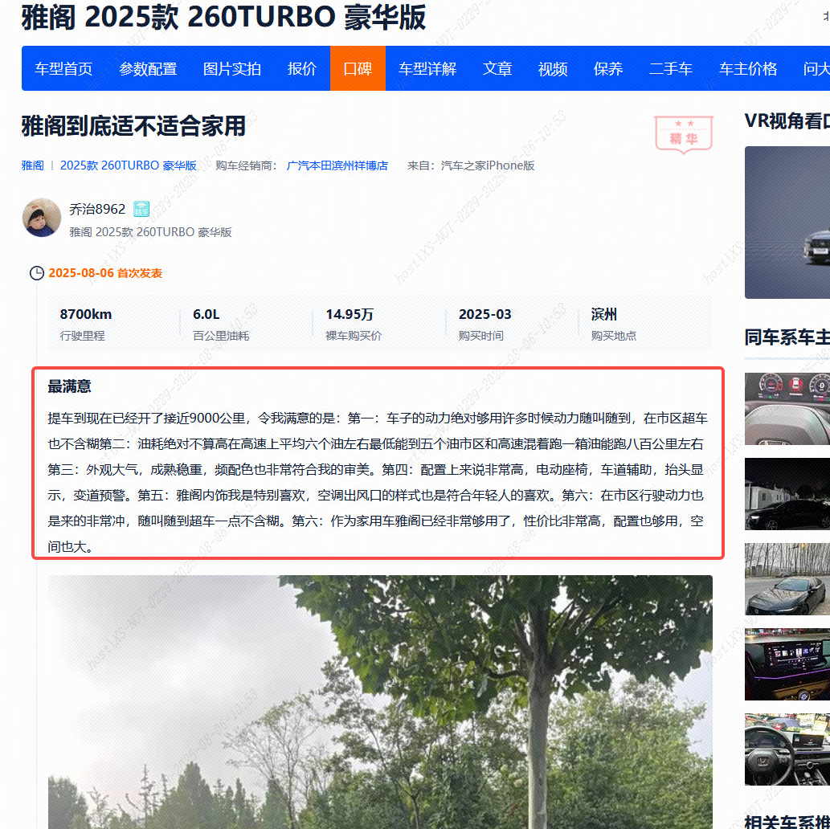
Task: Click the 雅阁 breadcrumb link
Action: pyautogui.click(x=33, y=165)
